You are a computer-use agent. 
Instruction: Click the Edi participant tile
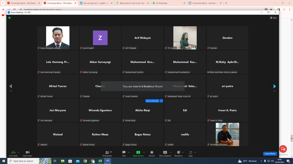tap(185, 110)
